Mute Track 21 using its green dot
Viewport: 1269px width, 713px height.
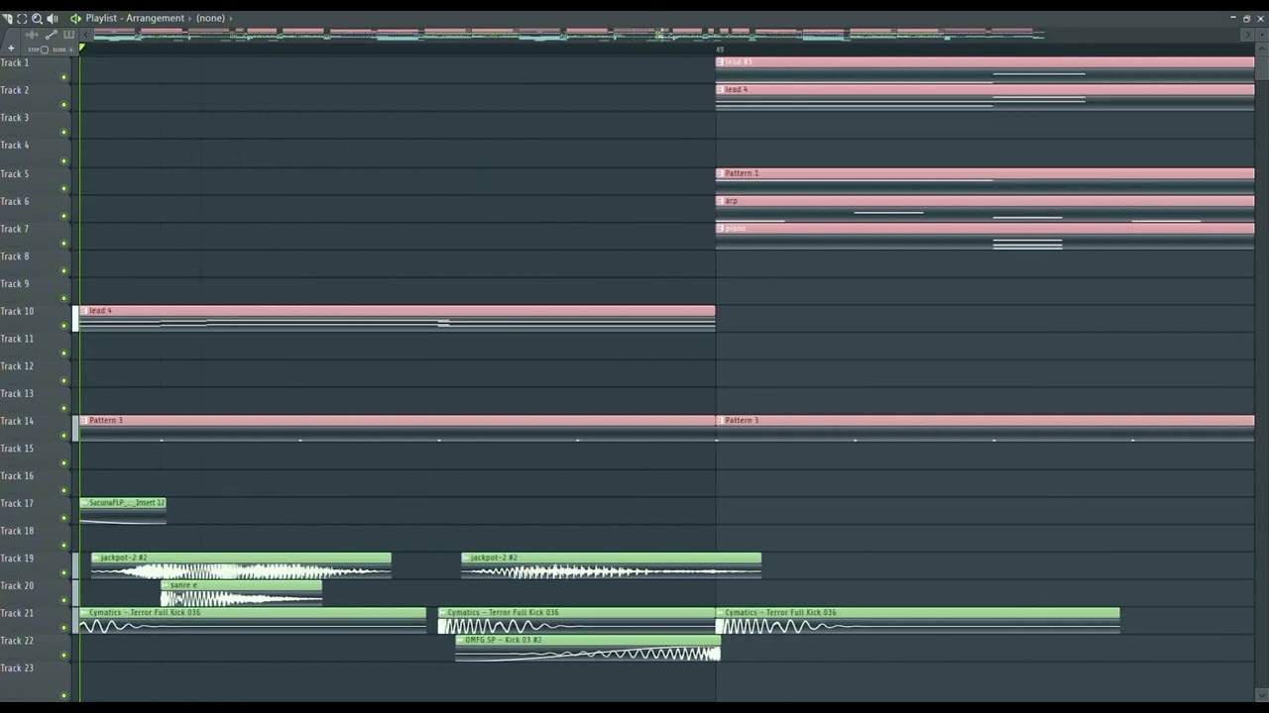coord(64,627)
